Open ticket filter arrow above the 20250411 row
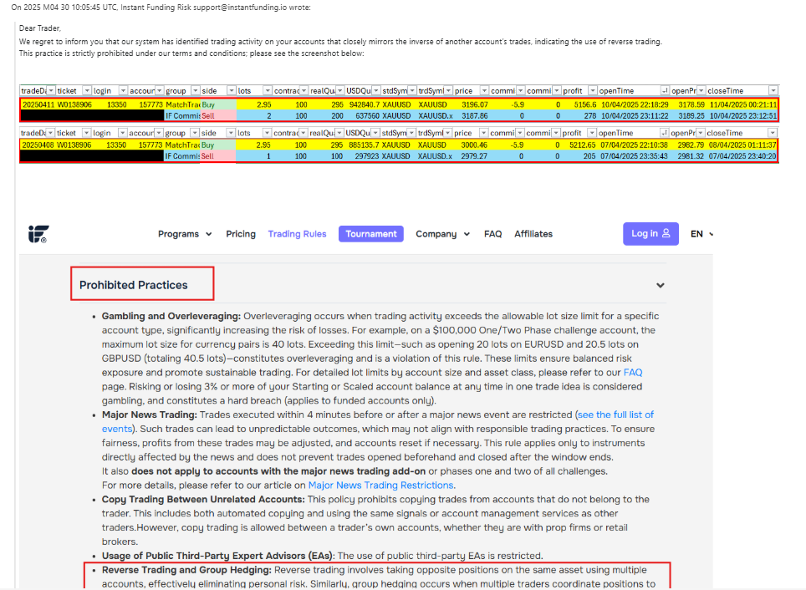806x590 pixels. pyautogui.click(x=87, y=90)
